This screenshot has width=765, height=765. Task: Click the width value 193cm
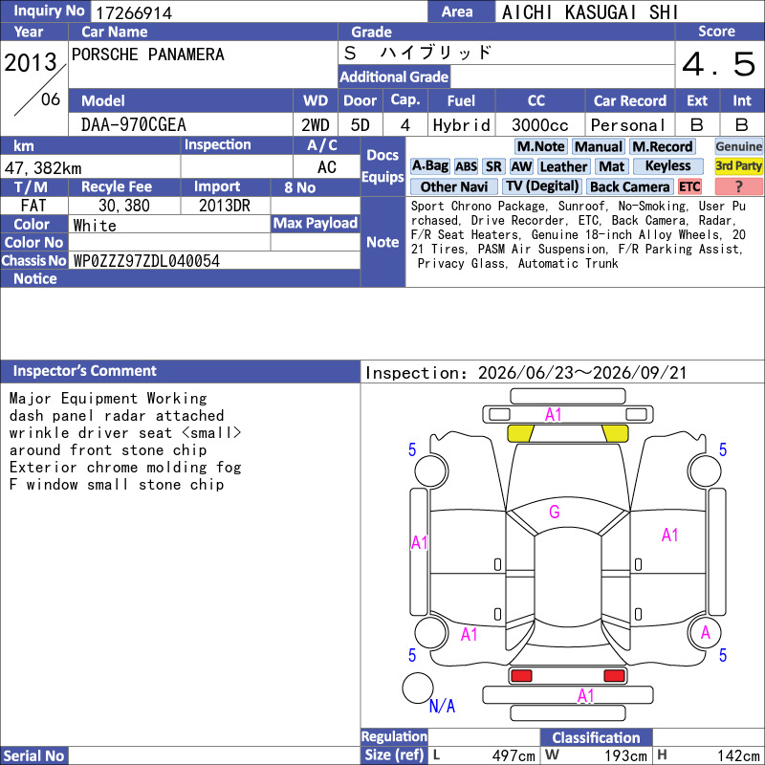click(x=626, y=755)
